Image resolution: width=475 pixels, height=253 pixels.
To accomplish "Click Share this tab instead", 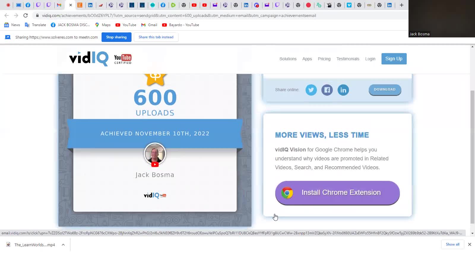I will tap(156, 37).
